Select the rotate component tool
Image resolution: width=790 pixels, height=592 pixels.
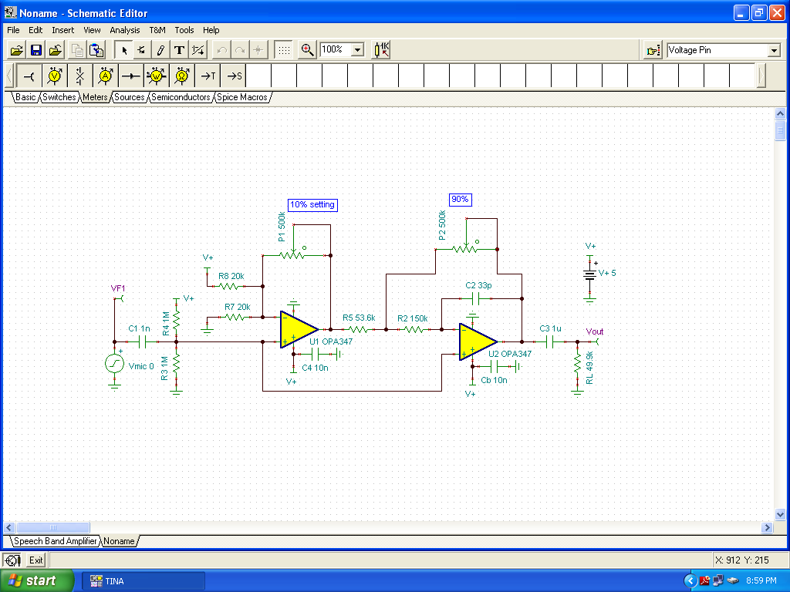(142, 50)
